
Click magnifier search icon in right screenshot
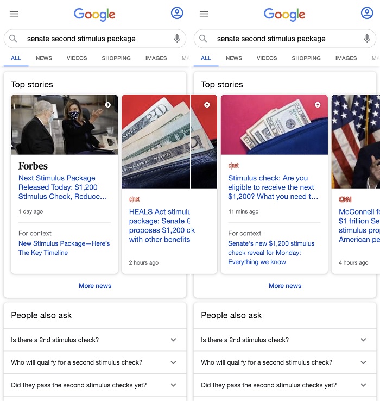coord(204,39)
